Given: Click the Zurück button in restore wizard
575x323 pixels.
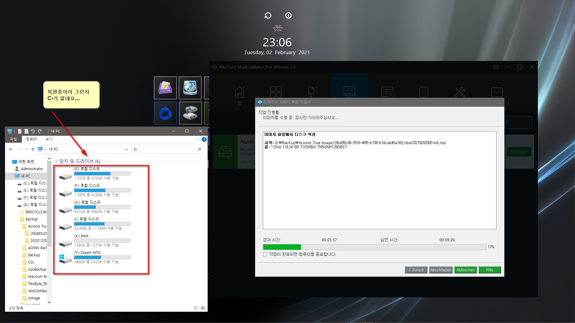Looking at the screenshot, I should 416,270.
